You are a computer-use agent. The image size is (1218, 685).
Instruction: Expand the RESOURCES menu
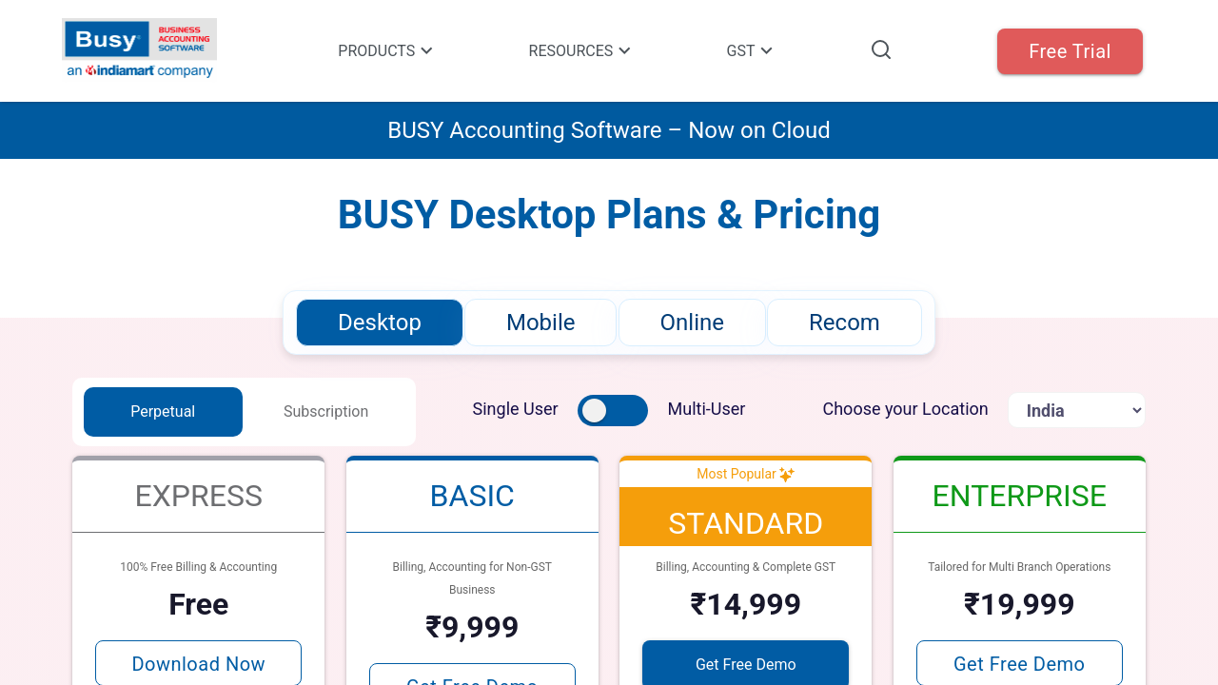tap(571, 51)
